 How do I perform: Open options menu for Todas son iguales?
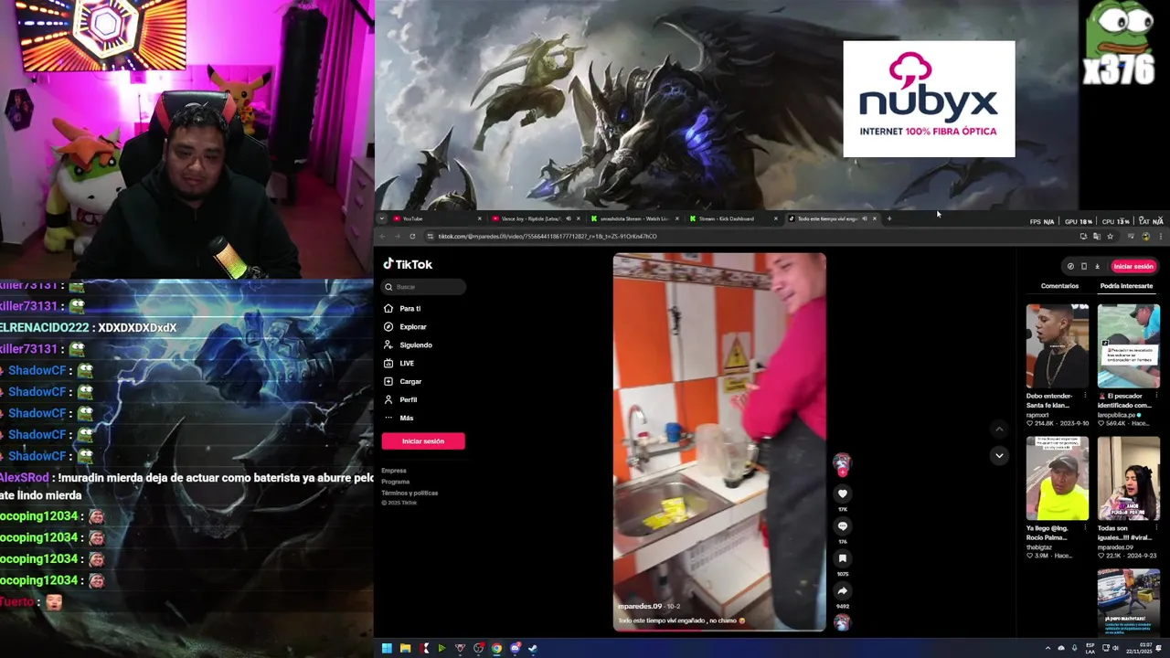tap(1156, 529)
